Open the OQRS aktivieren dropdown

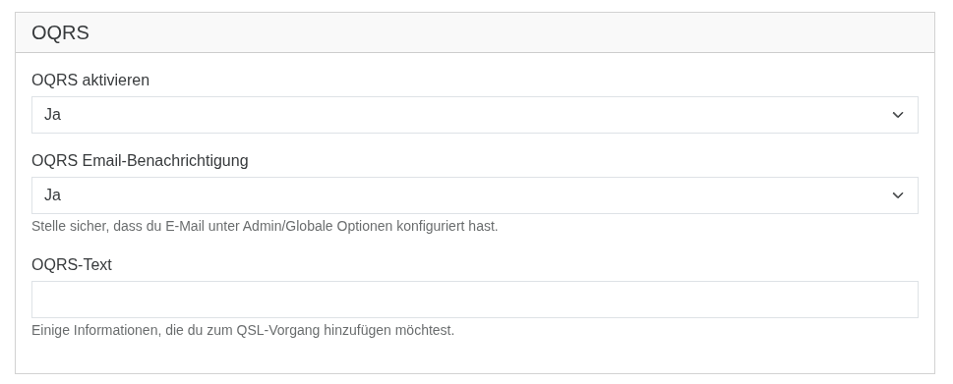point(475,115)
